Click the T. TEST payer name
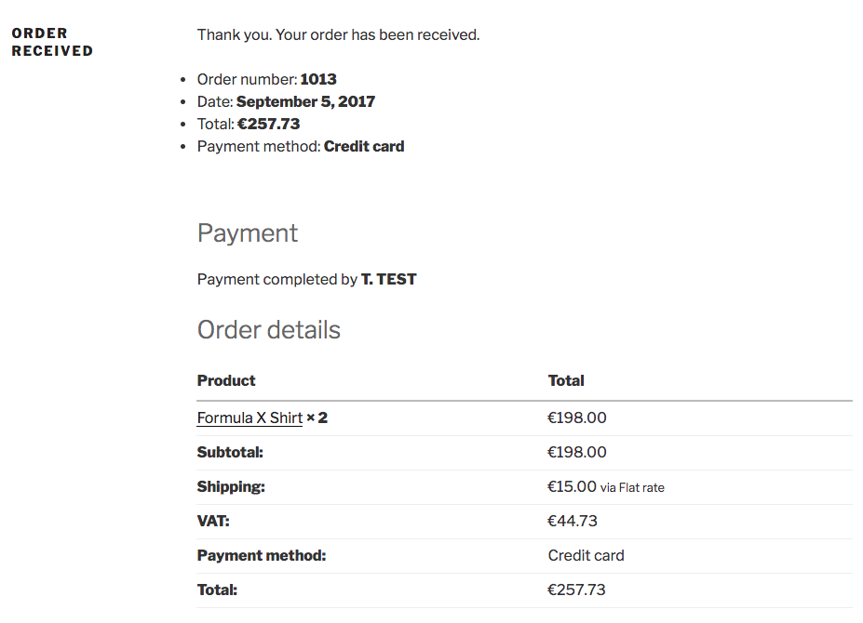 coord(389,280)
